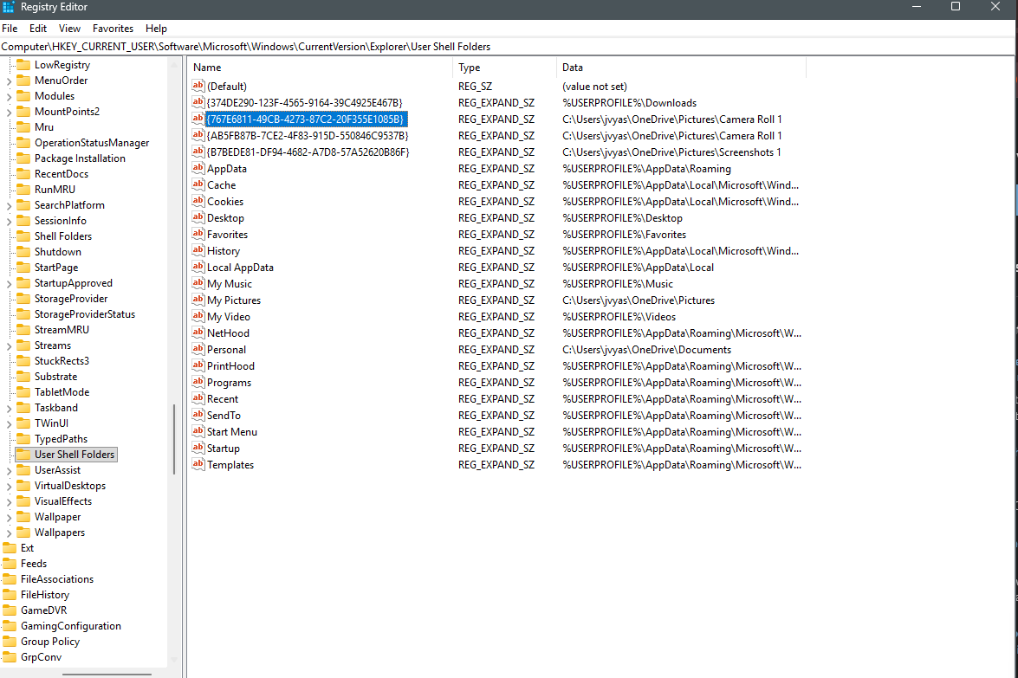Viewport: 1018px width, 678px height.
Task: Click inside the registry path address bar
Action: tap(347, 46)
